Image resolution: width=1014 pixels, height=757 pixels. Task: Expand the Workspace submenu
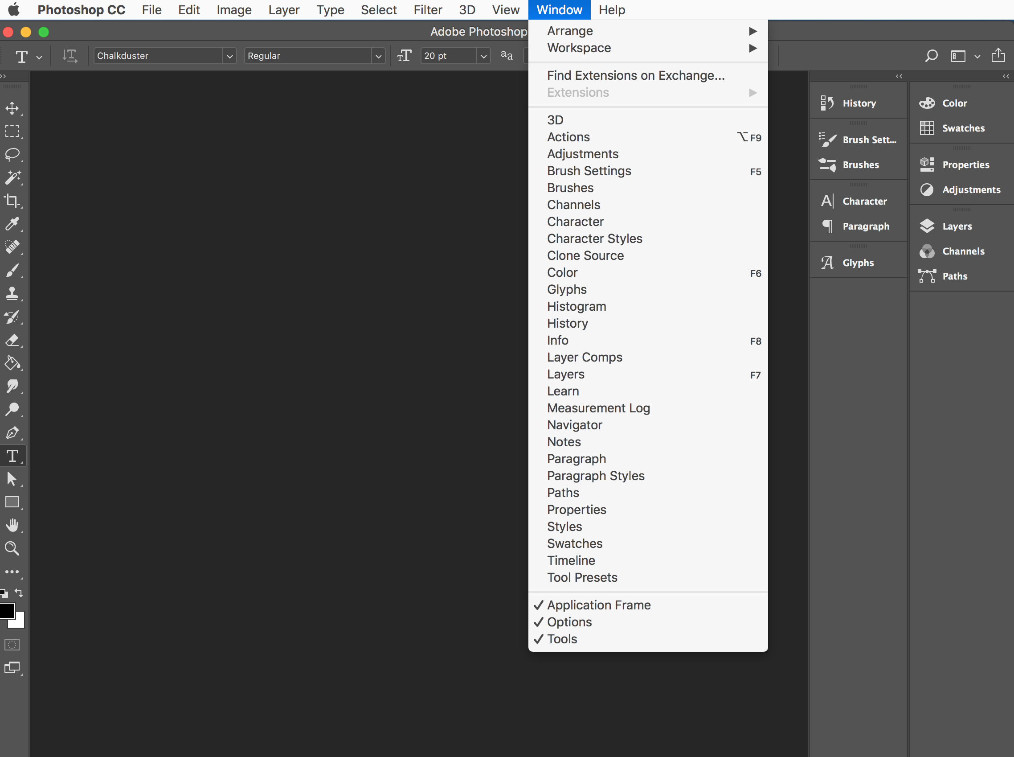(x=579, y=48)
